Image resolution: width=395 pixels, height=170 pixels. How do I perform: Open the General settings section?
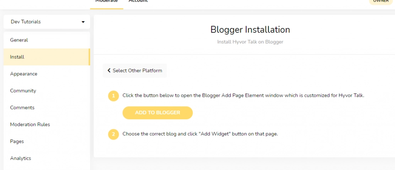pos(47,40)
